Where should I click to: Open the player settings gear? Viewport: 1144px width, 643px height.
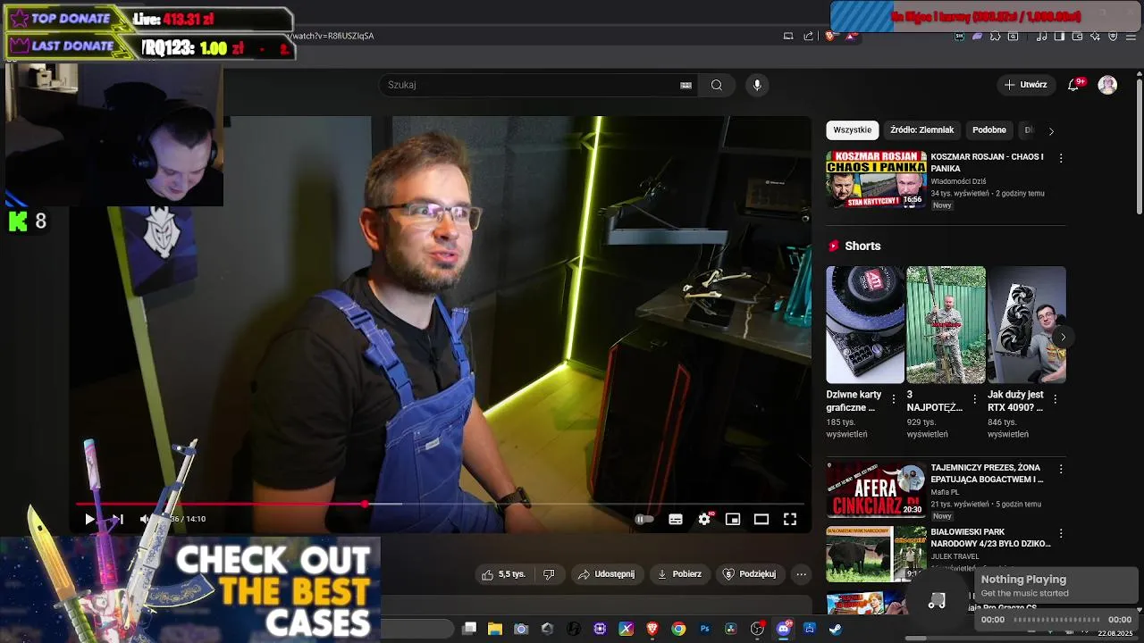tap(704, 519)
